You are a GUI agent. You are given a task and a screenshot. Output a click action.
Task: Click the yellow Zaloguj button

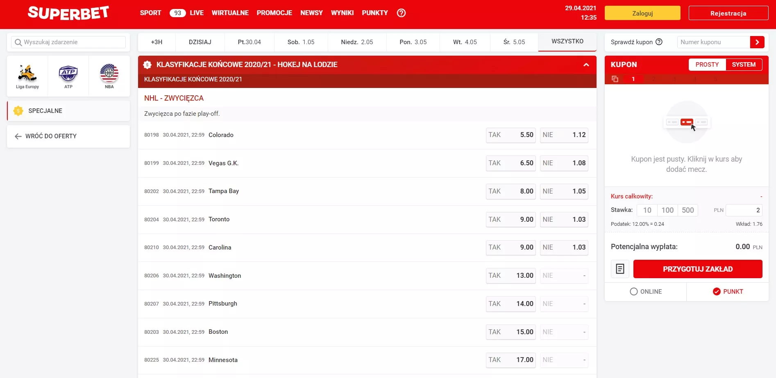642,13
